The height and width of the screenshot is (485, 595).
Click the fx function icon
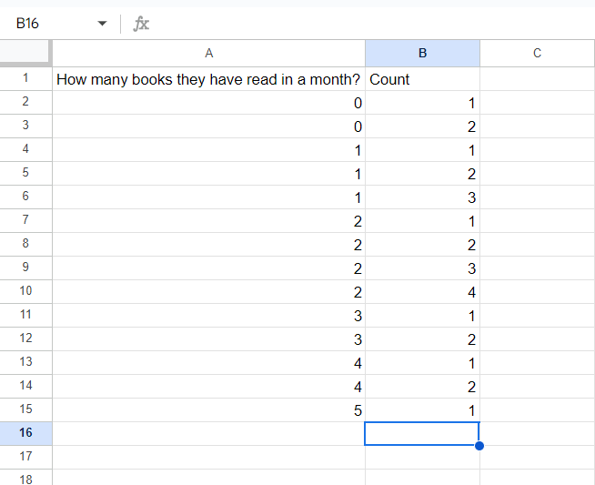click(141, 24)
